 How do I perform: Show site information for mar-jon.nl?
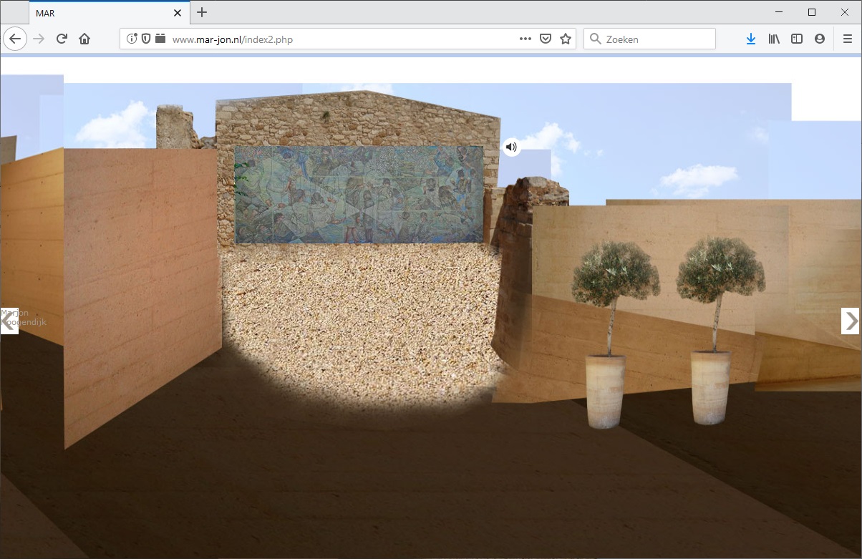[x=132, y=39]
